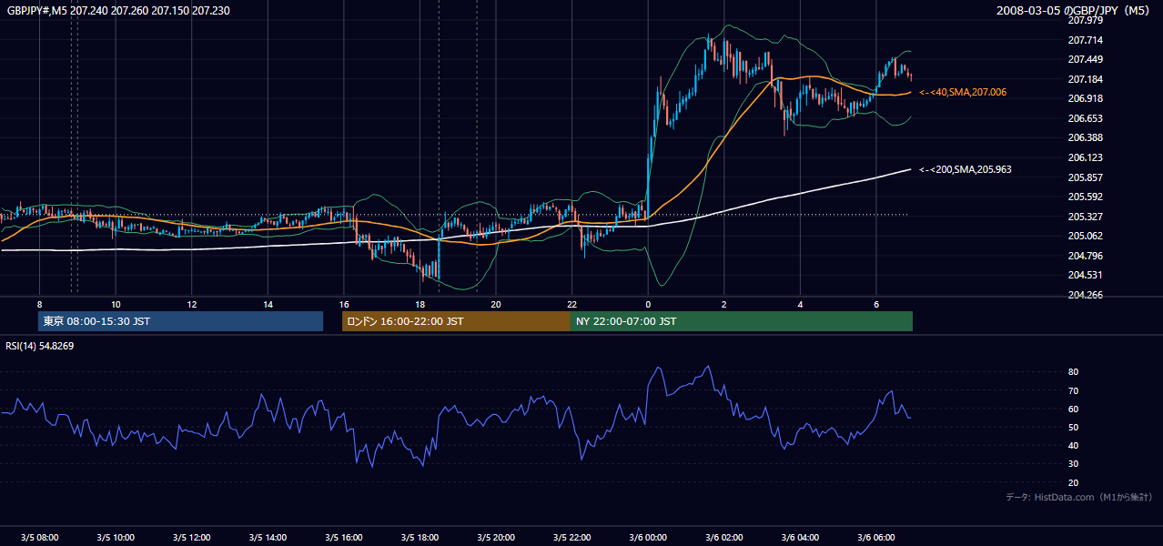
Task: Click the 3/5 08:00 time axis label
Action: [x=39, y=538]
